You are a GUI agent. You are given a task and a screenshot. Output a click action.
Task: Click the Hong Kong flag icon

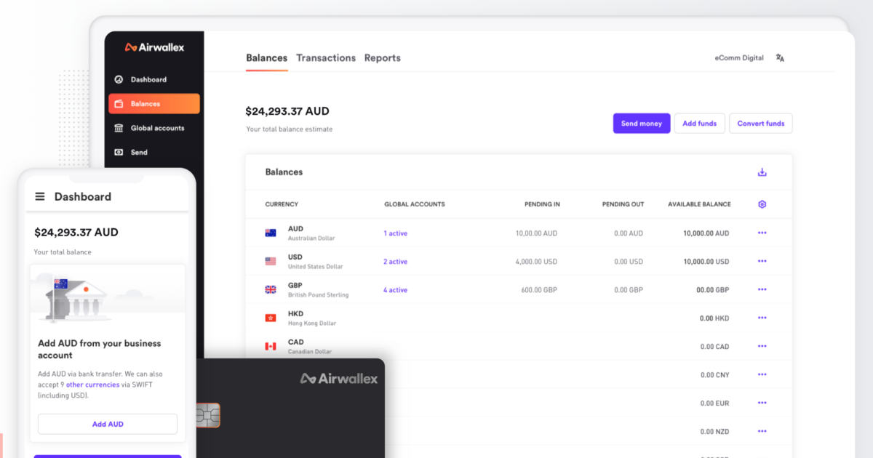click(x=271, y=318)
